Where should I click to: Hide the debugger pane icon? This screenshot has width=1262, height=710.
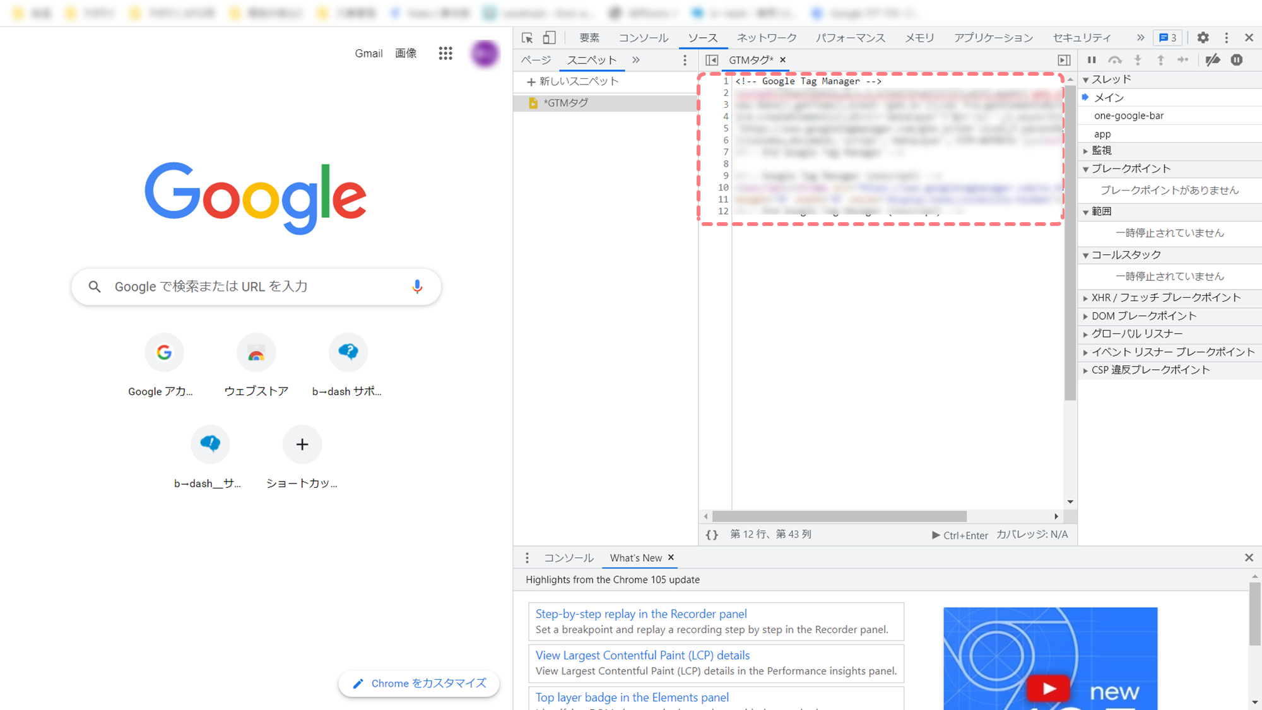1064,60
